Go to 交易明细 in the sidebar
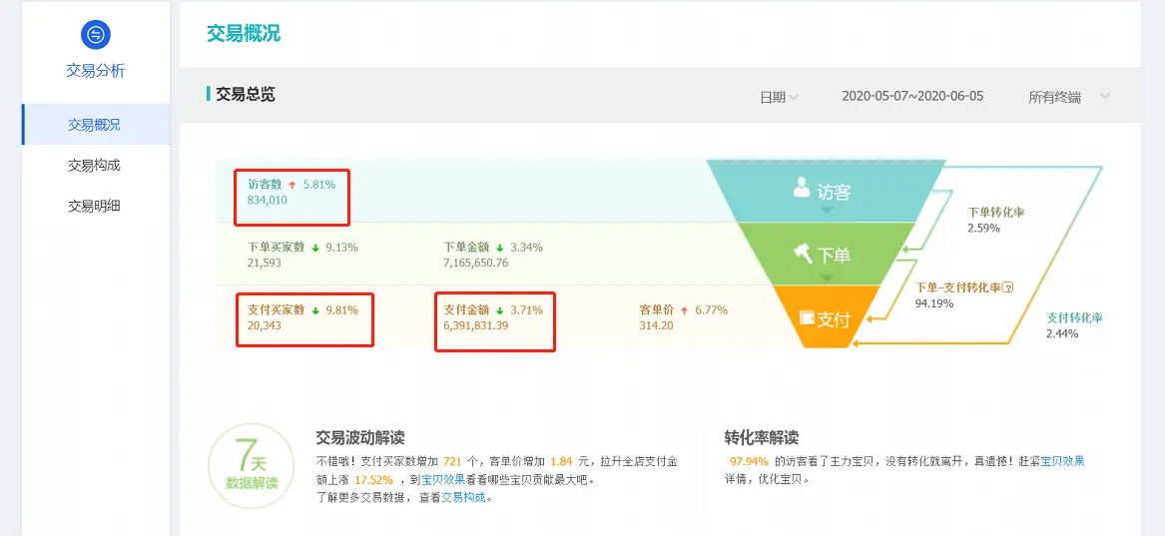This screenshot has height=536, width=1165. click(94, 207)
